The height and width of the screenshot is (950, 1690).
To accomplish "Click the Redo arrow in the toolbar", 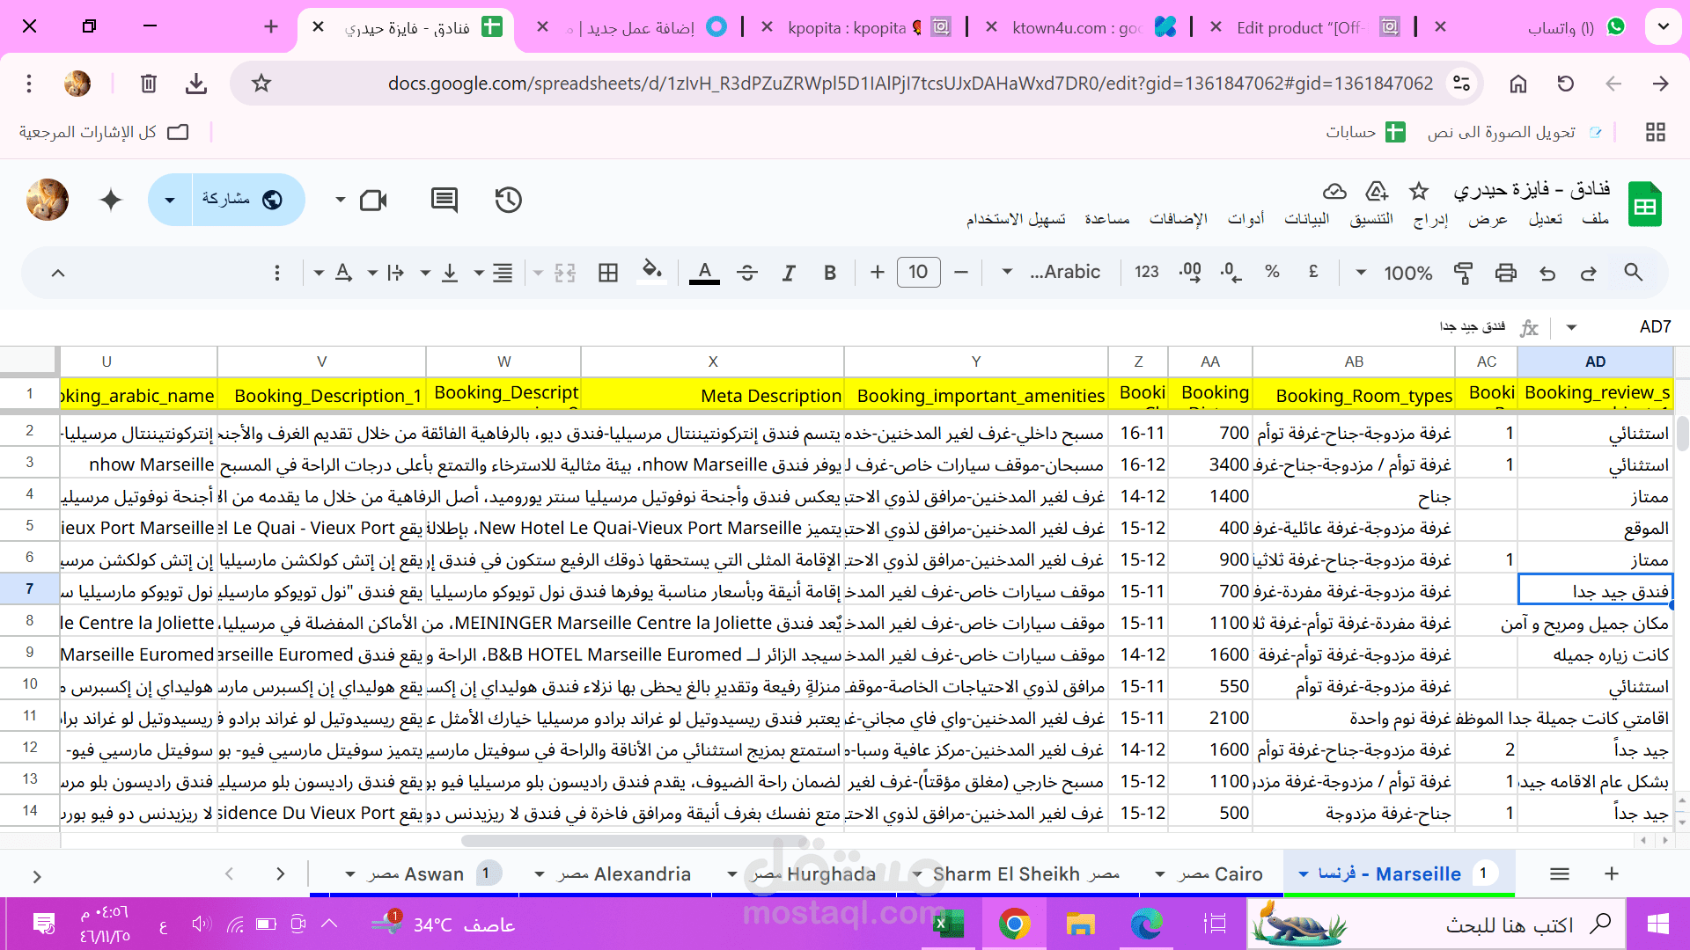I will pyautogui.click(x=1589, y=273).
